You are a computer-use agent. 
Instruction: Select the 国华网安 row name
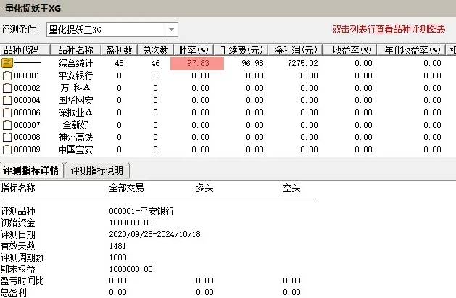75,100
